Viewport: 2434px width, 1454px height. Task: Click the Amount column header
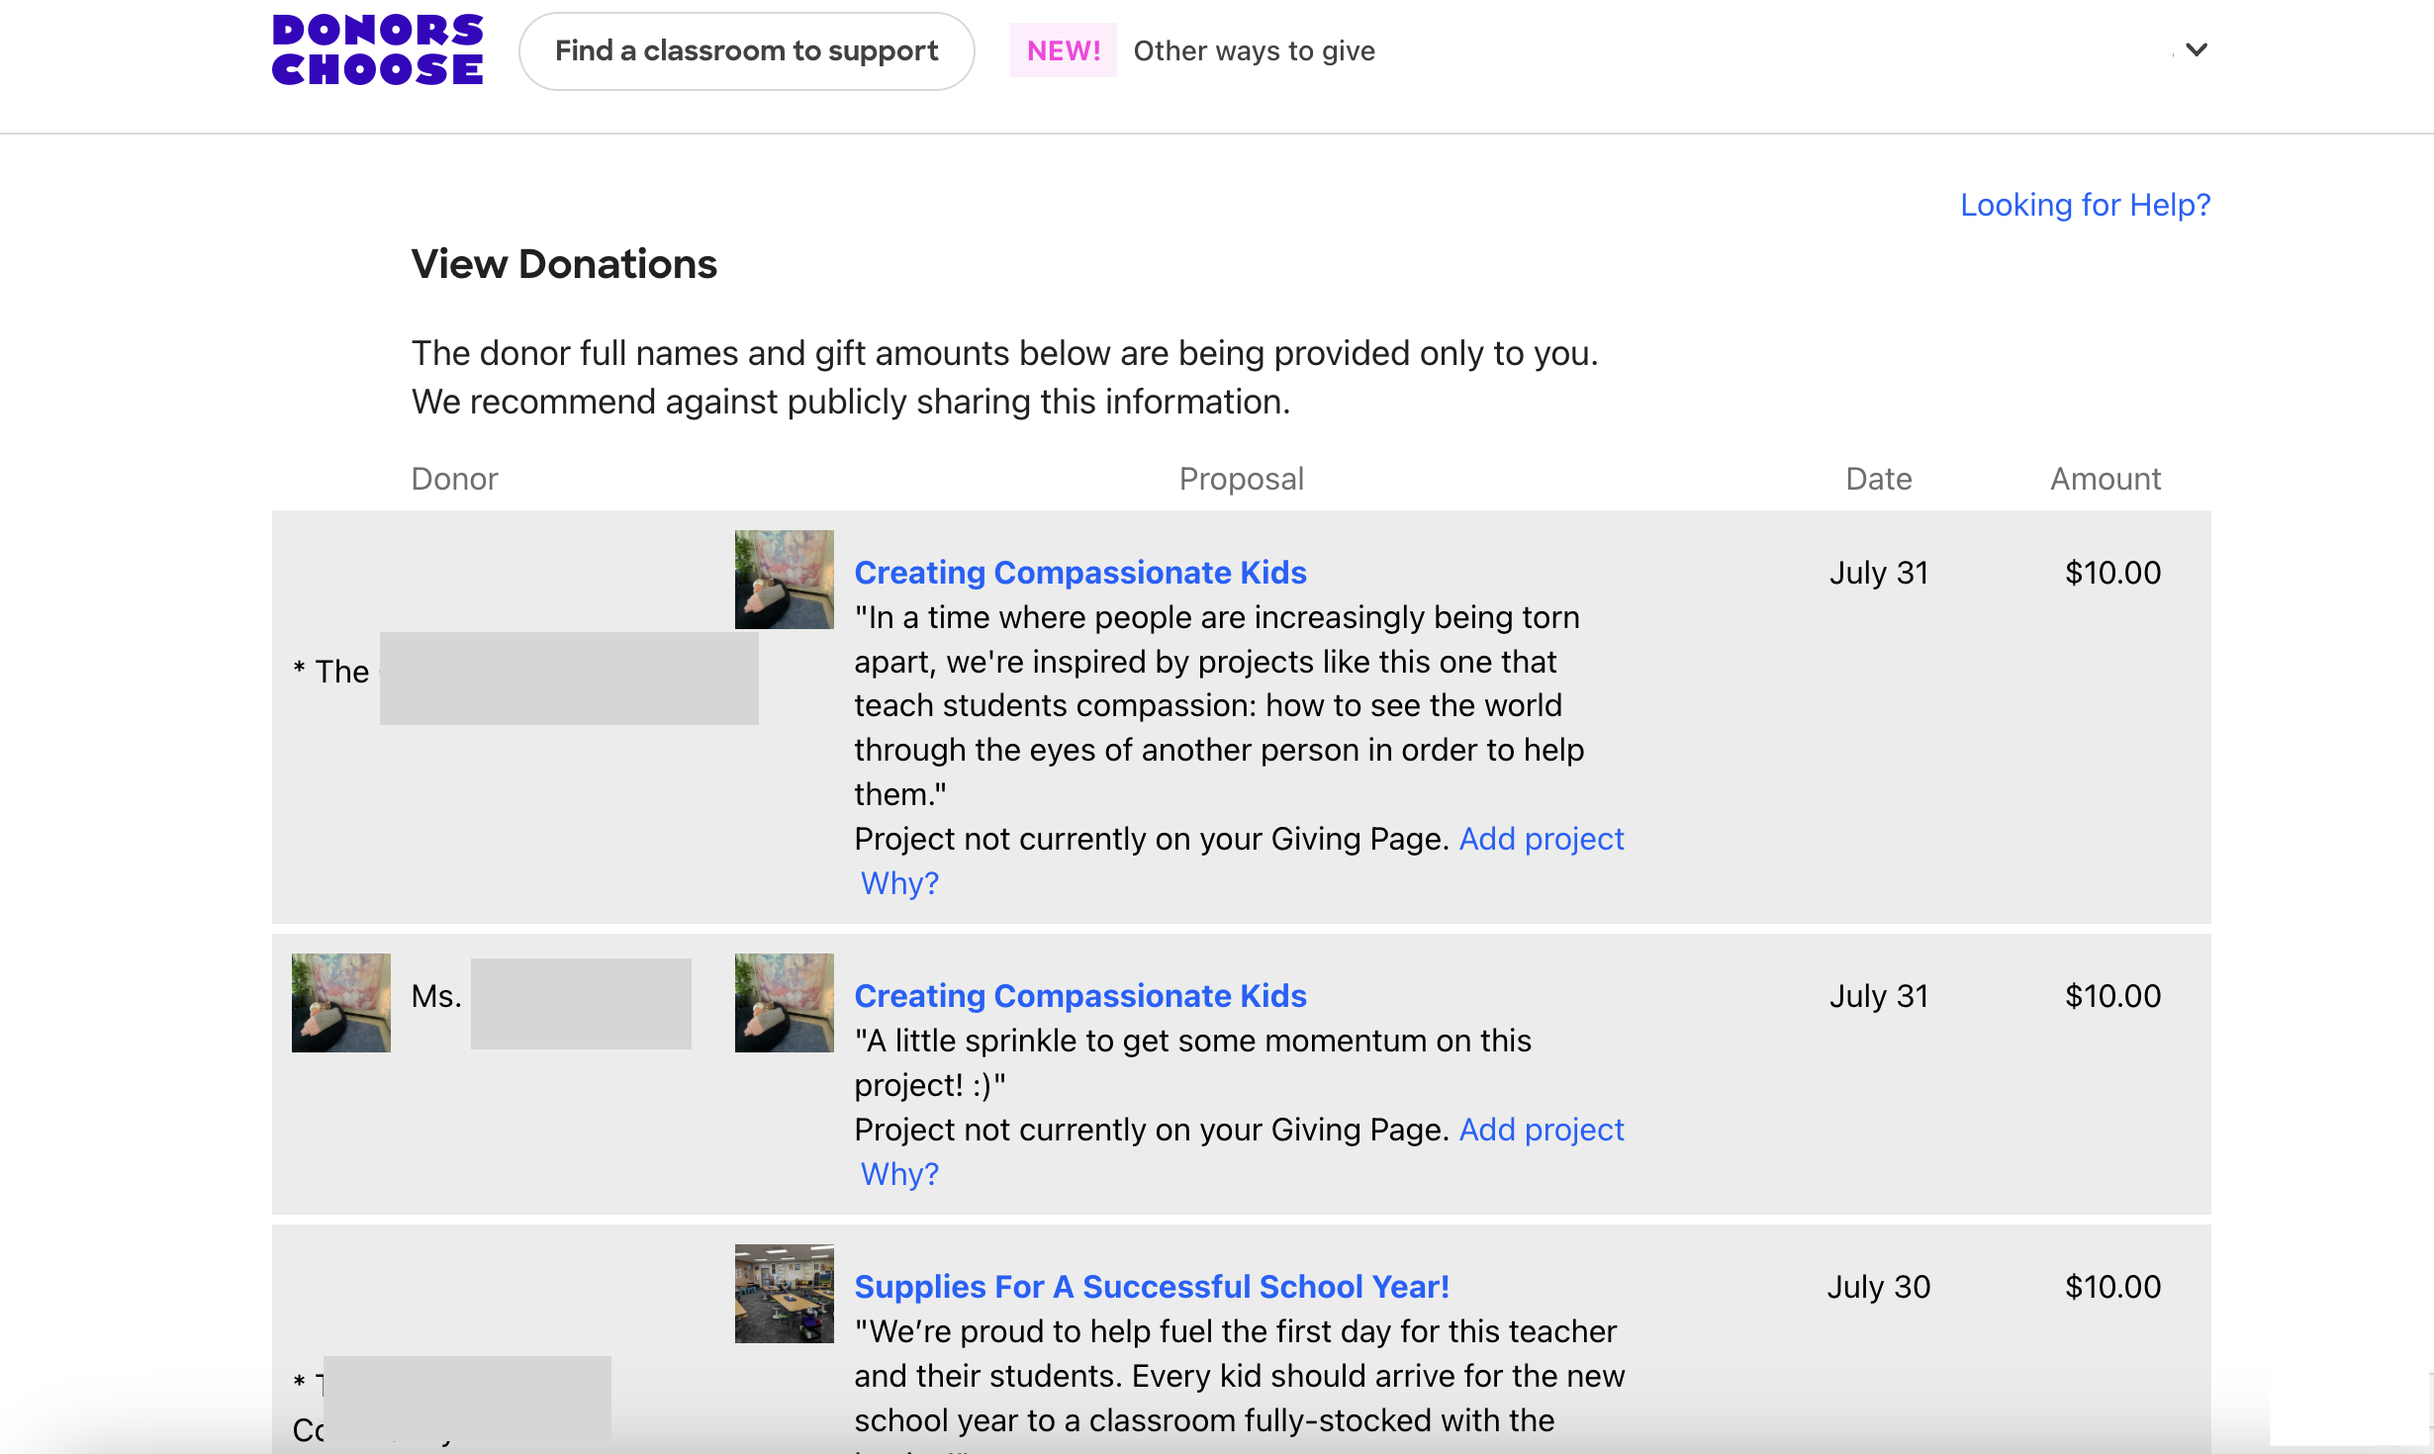click(2104, 479)
